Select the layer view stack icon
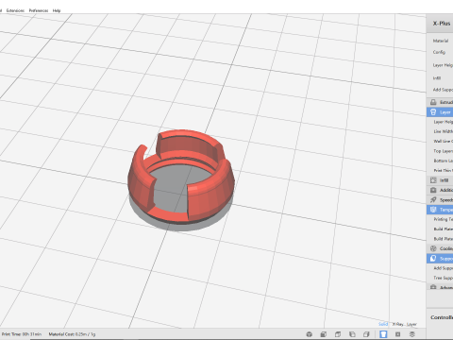Image resolution: width=453 pixels, height=340 pixels. (412, 334)
